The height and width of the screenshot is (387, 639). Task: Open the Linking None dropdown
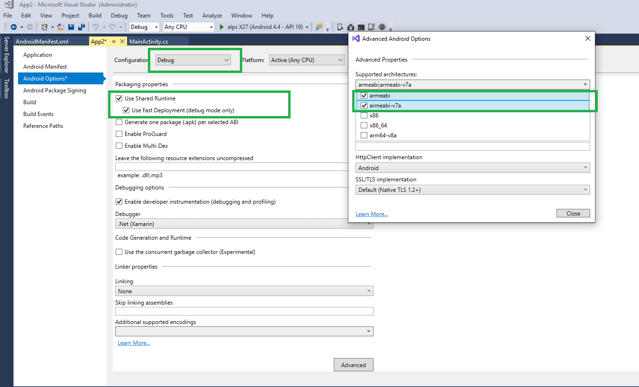244,291
